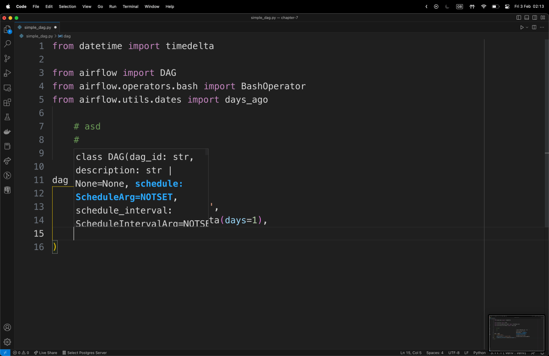549x356 pixels.
Task: Go to line via Ln 15, Col 5
Action: point(411,353)
